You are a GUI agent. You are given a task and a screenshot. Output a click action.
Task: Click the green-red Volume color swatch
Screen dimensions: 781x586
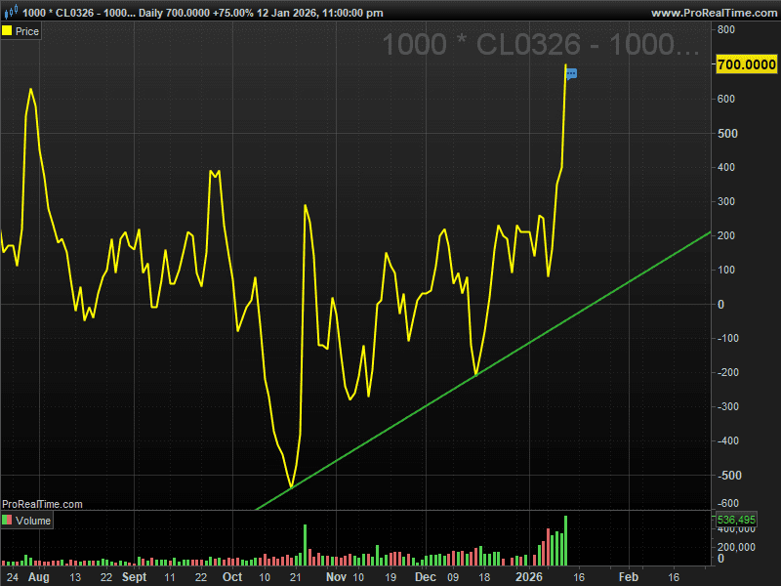tap(7, 521)
